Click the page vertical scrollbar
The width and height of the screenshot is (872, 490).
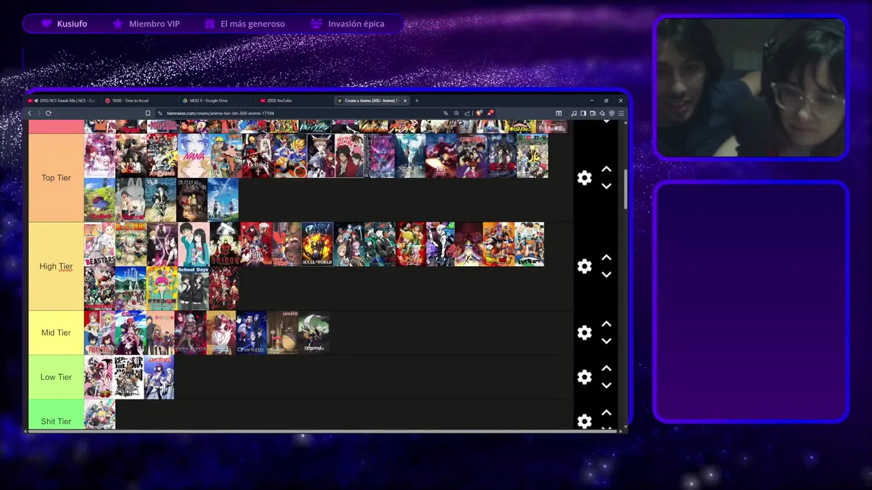(626, 189)
